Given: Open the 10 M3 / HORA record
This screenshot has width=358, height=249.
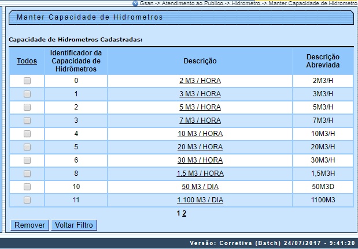Looking at the screenshot, I should (200, 134).
